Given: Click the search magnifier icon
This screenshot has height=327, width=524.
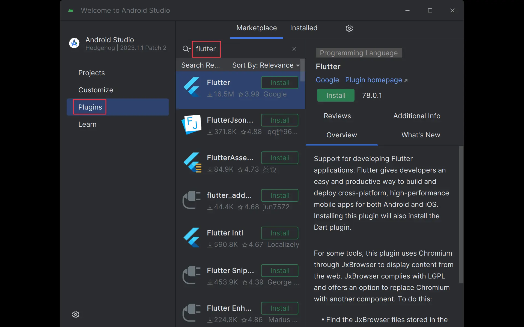Looking at the screenshot, I should coord(186,49).
